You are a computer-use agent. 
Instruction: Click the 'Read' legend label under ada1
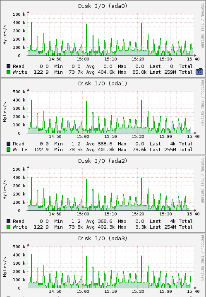click(19, 144)
